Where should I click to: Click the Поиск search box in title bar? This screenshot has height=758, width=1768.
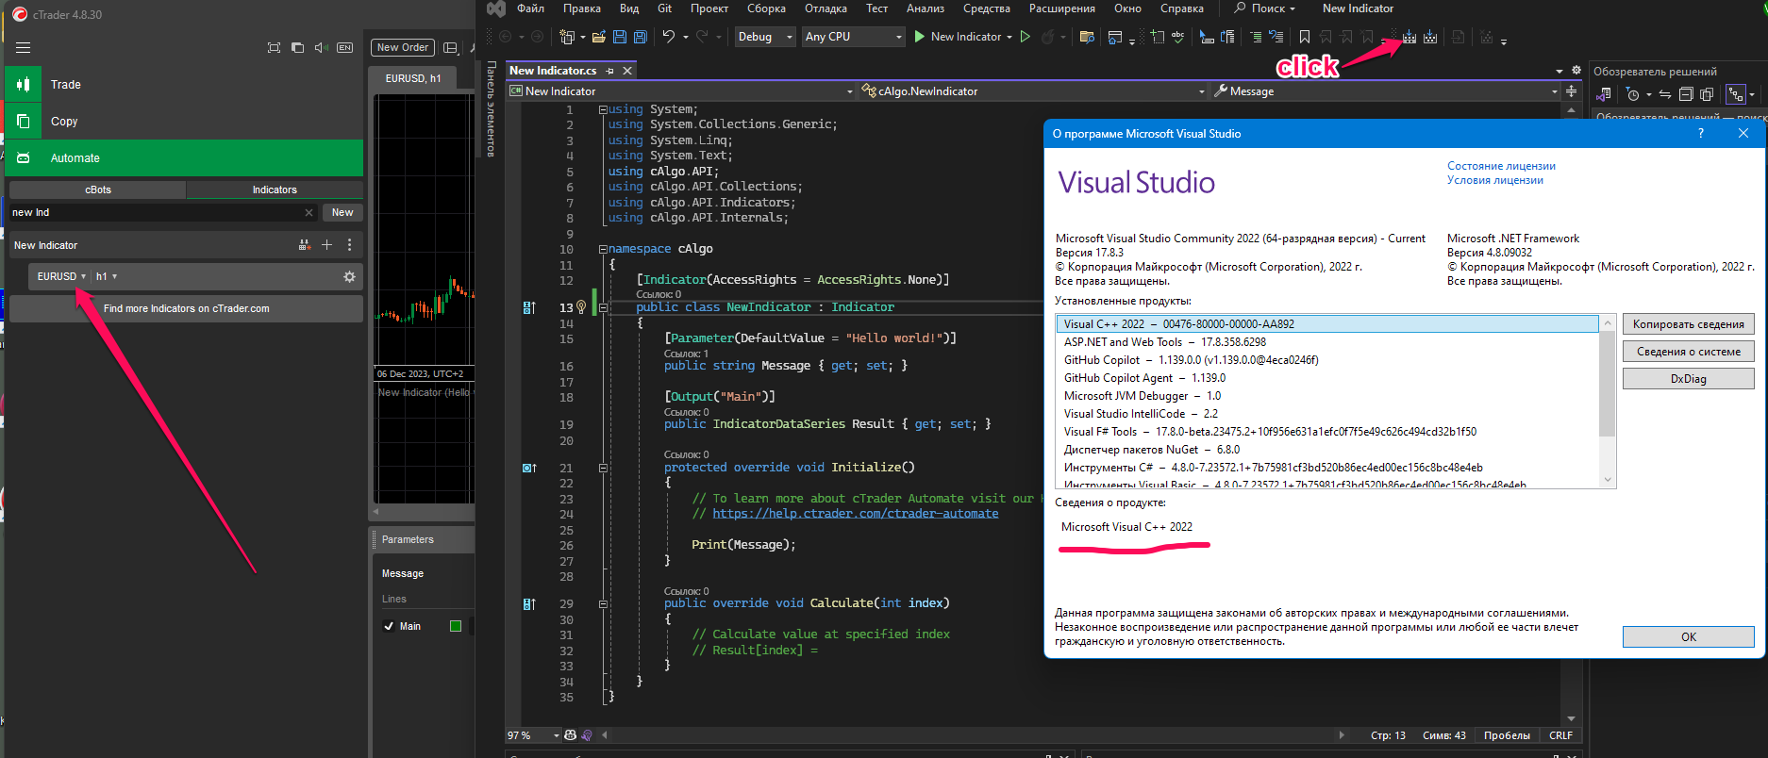click(1265, 8)
